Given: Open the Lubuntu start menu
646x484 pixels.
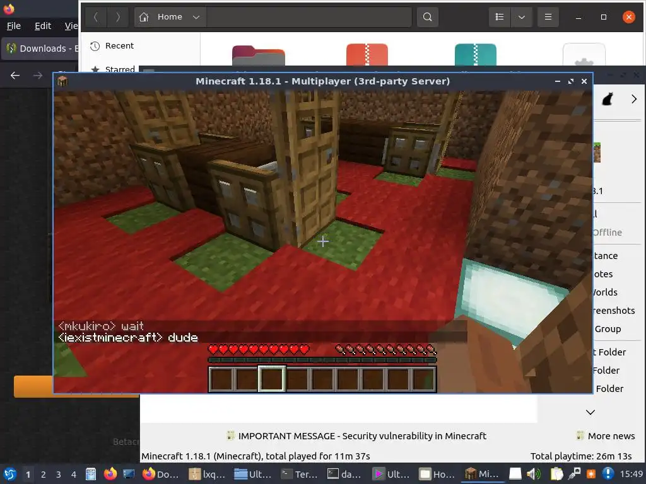Looking at the screenshot, I should pyautogui.click(x=10, y=474).
